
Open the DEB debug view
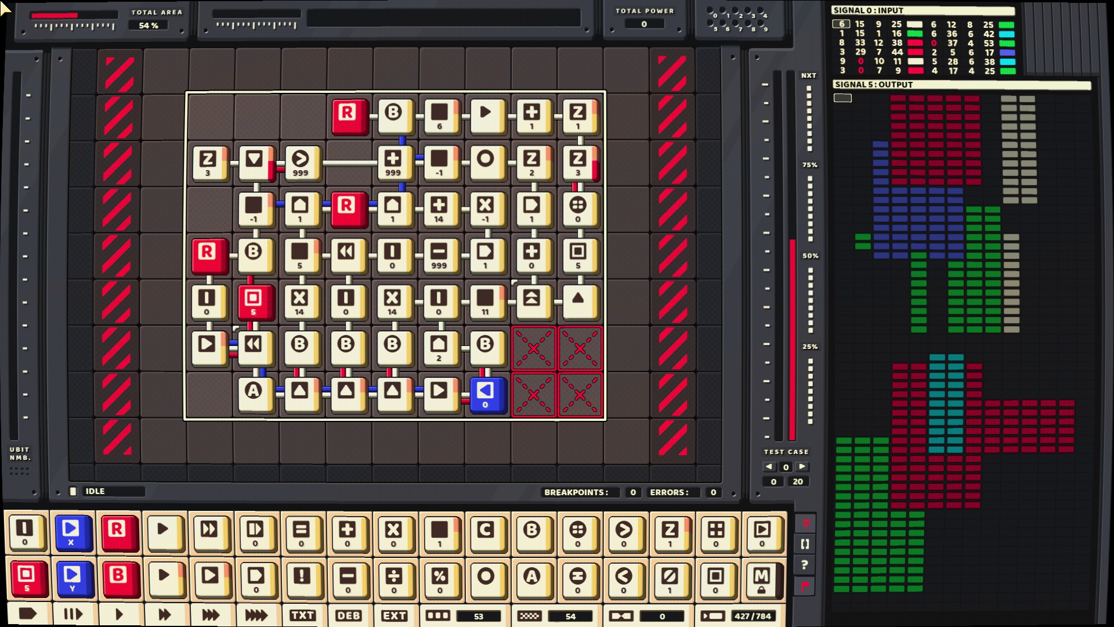coord(348,615)
